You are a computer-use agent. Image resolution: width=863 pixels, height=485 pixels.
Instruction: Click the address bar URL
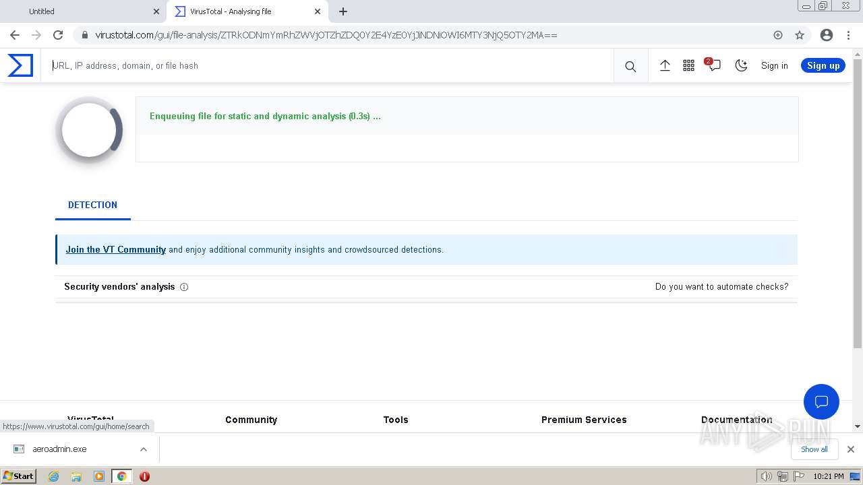(326, 35)
